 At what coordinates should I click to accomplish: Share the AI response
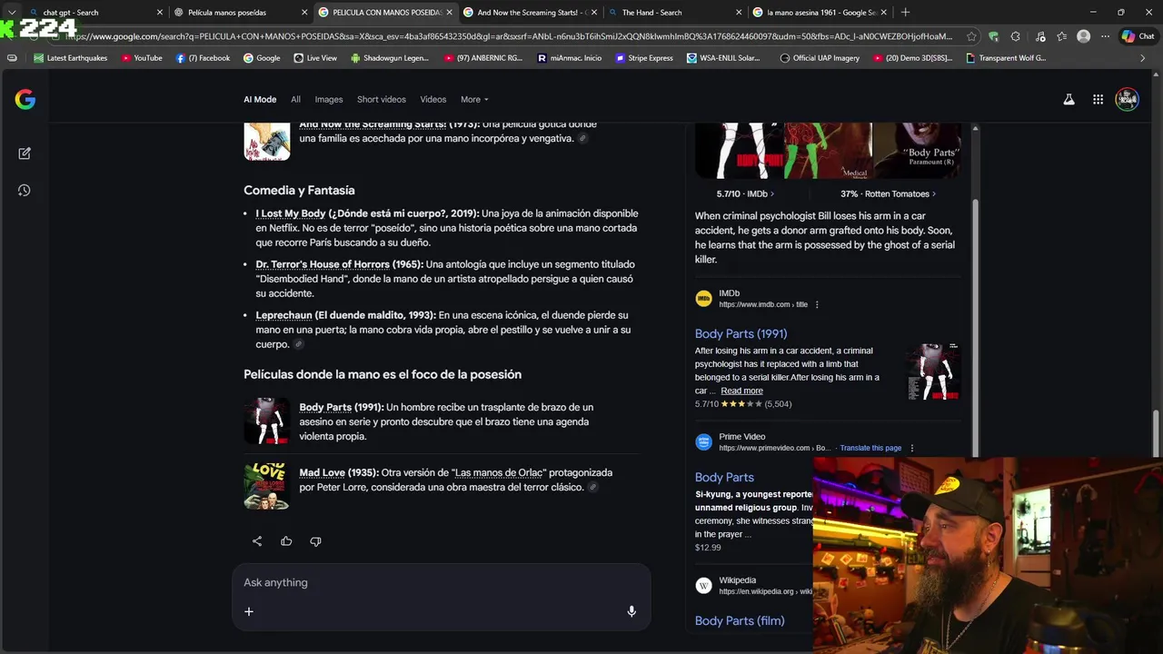click(257, 540)
